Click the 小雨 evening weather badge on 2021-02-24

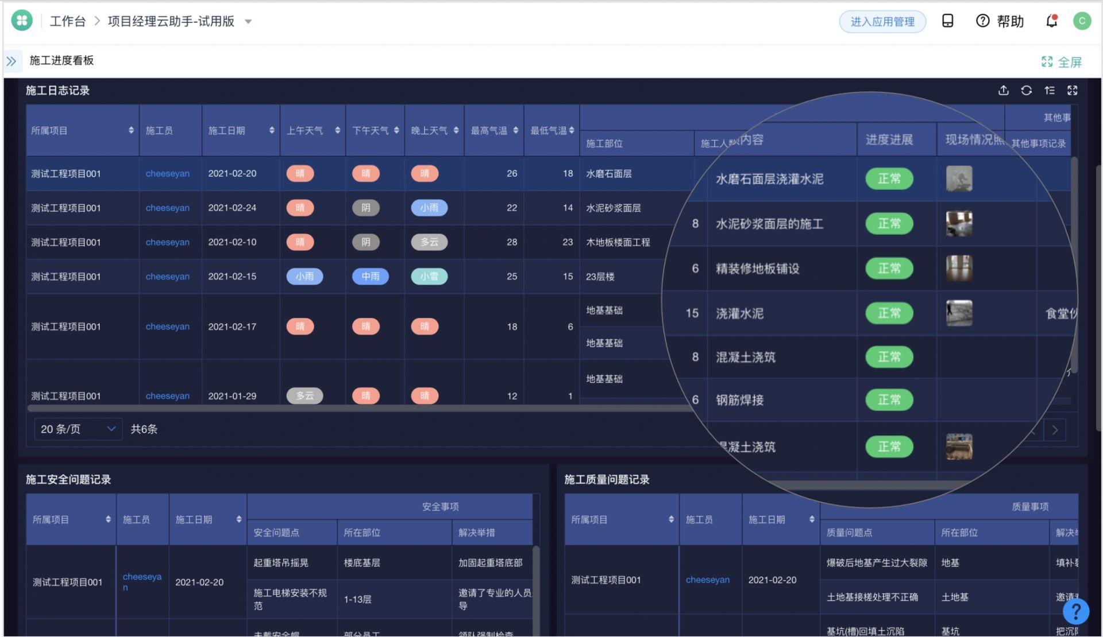(429, 208)
